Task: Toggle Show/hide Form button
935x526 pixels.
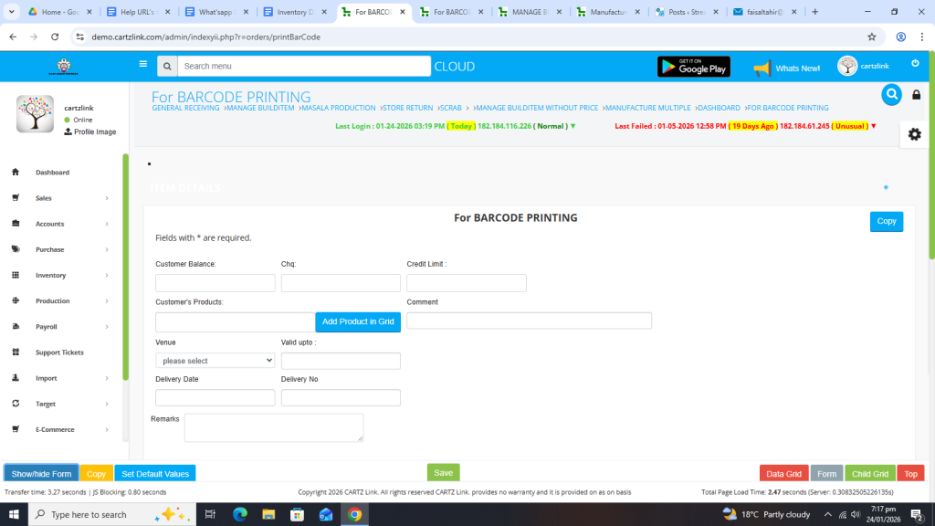Action: pyautogui.click(x=41, y=474)
